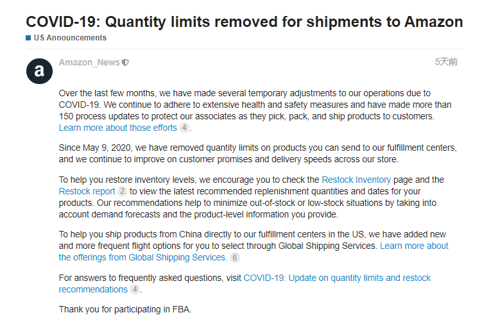Click the moderator shield icon beside Amazon_News
This screenshot has height=322, width=498.
coord(125,63)
